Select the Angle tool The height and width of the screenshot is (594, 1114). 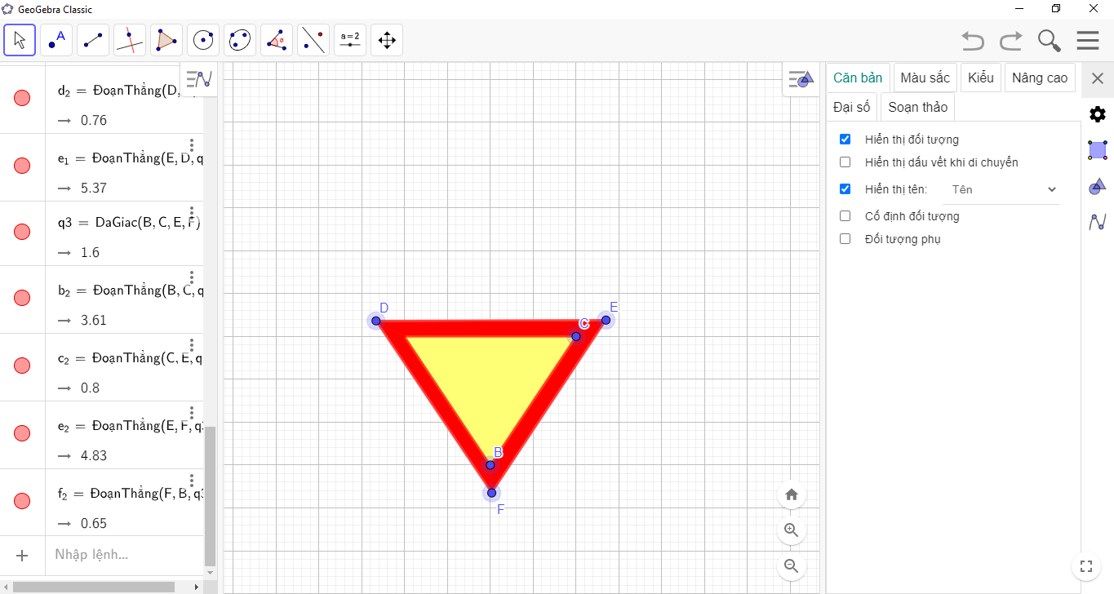(x=277, y=40)
